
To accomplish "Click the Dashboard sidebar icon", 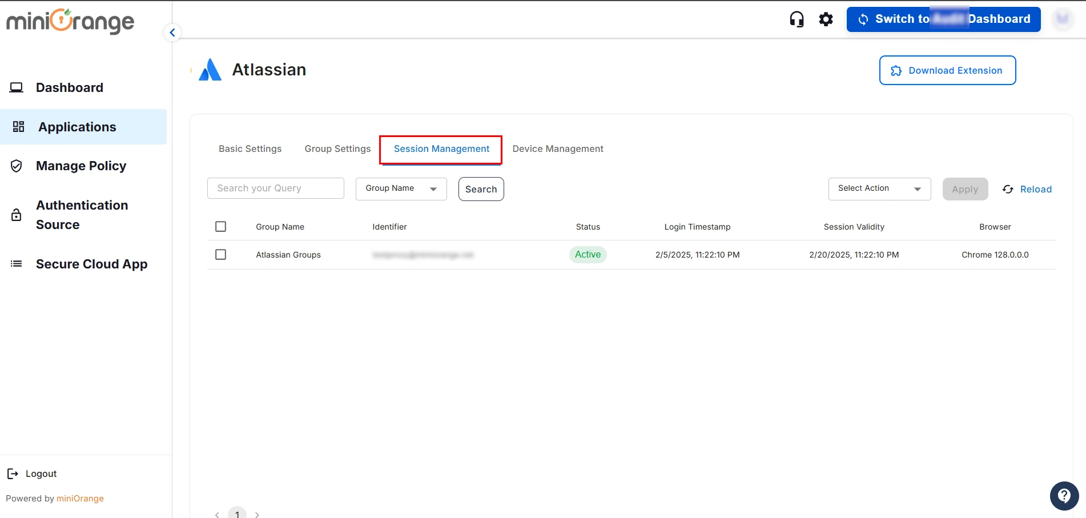I will [x=17, y=87].
